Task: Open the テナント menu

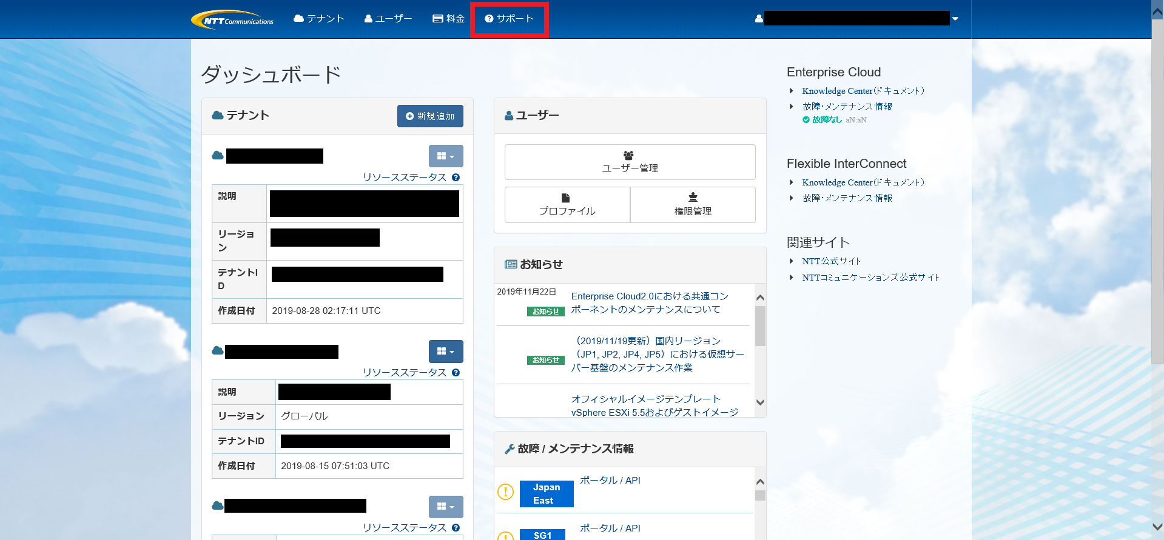Action: 319,19
